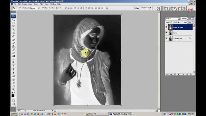
Task: Open the Image menu
Action: click(x=24, y=4)
